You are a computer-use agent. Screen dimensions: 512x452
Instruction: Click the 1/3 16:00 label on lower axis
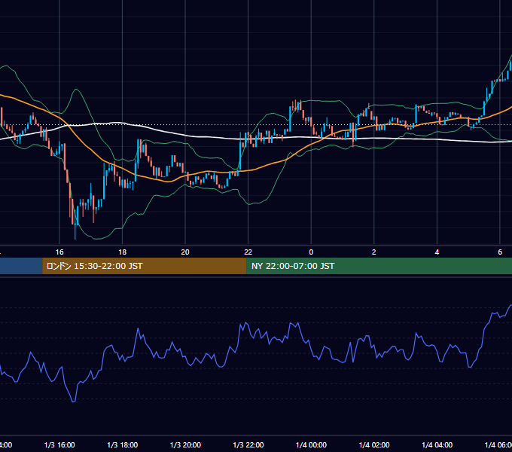tap(59, 444)
